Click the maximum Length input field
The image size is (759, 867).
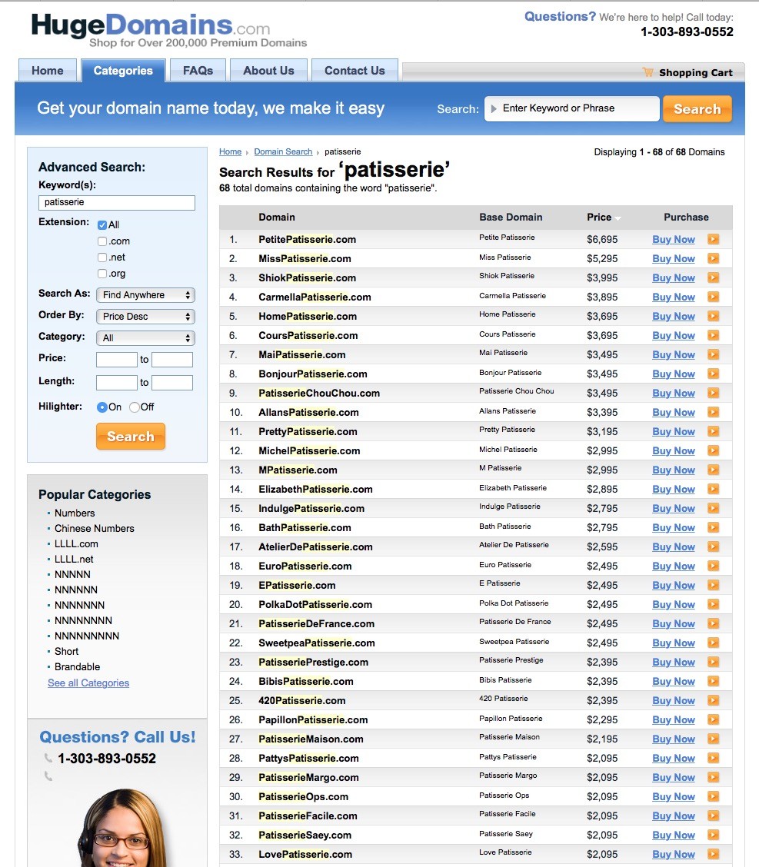(x=172, y=383)
